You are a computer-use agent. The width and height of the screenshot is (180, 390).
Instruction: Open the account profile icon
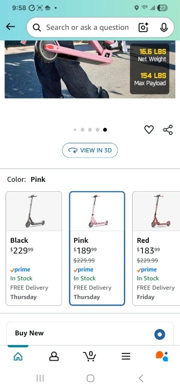(x=54, y=356)
